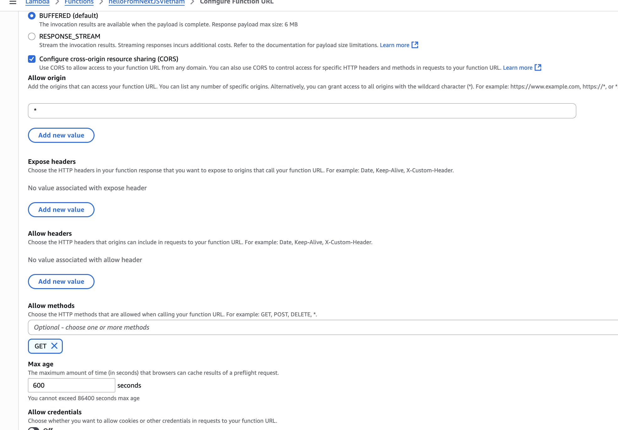Click the Allow origin text field
This screenshot has height=430, width=618.
(x=302, y=111)
